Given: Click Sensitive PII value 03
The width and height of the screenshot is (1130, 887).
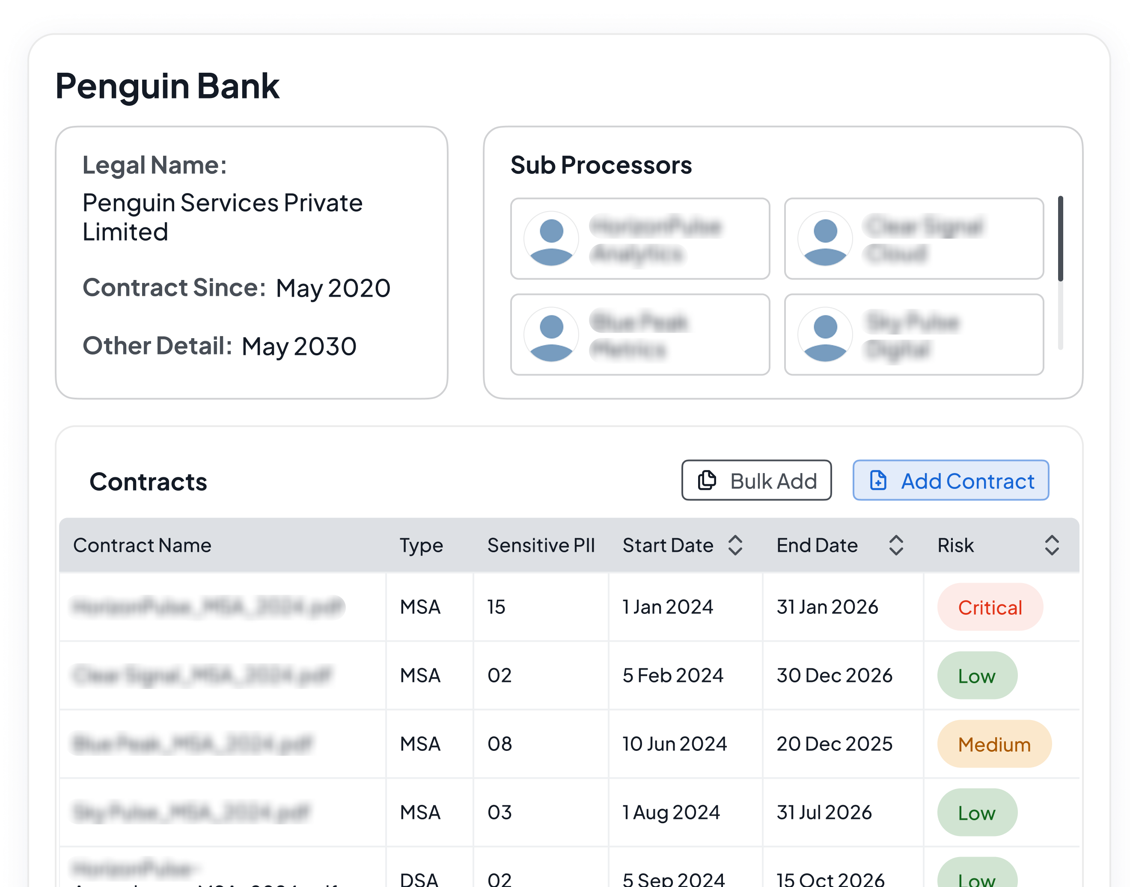Looking at the screenshot, I should 500,812.
